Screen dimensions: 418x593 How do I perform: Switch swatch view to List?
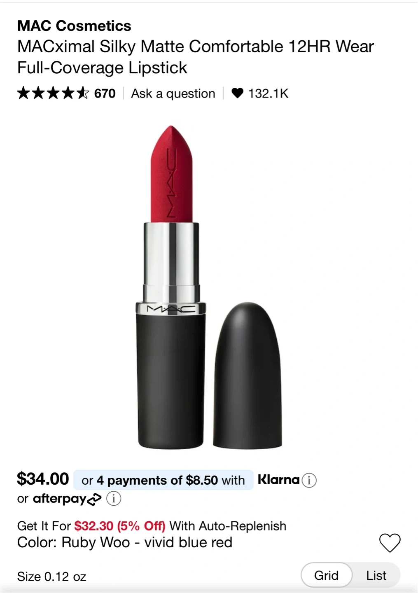tap(376, 575)
